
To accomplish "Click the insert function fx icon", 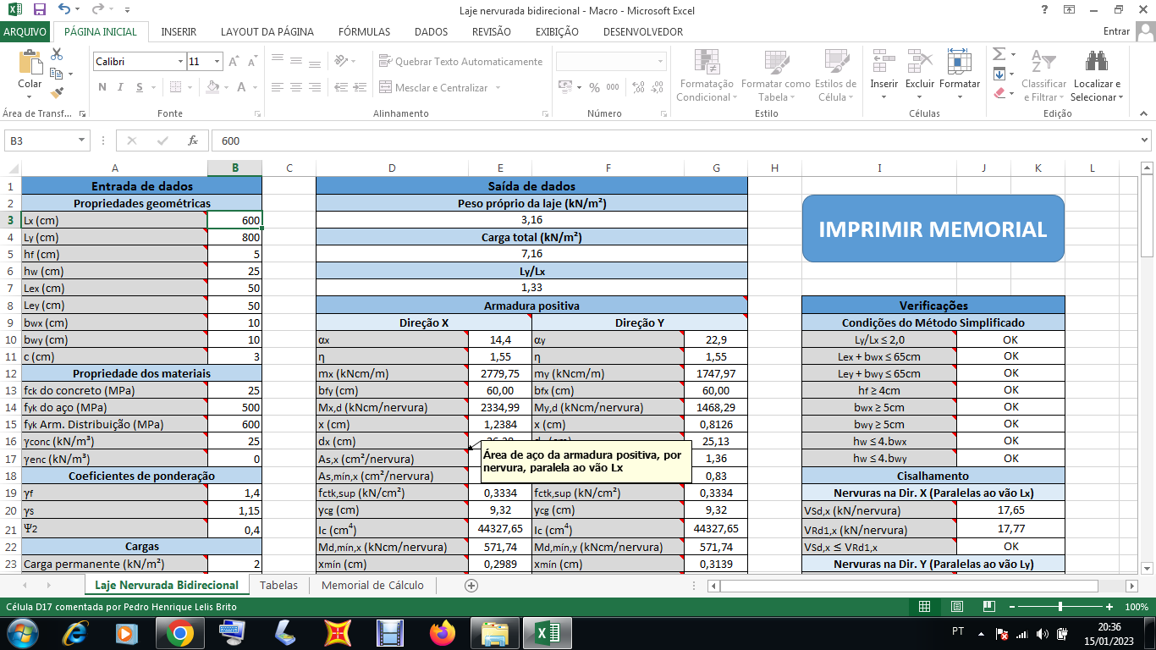I will click(x=193, y=140).
